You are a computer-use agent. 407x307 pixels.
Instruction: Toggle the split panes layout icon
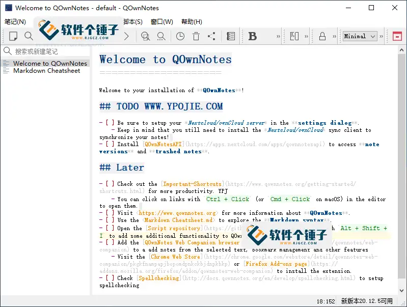click(x=294, y=36)
